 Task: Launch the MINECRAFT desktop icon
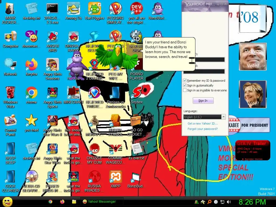pyautogui.click(x=73, y=95)
